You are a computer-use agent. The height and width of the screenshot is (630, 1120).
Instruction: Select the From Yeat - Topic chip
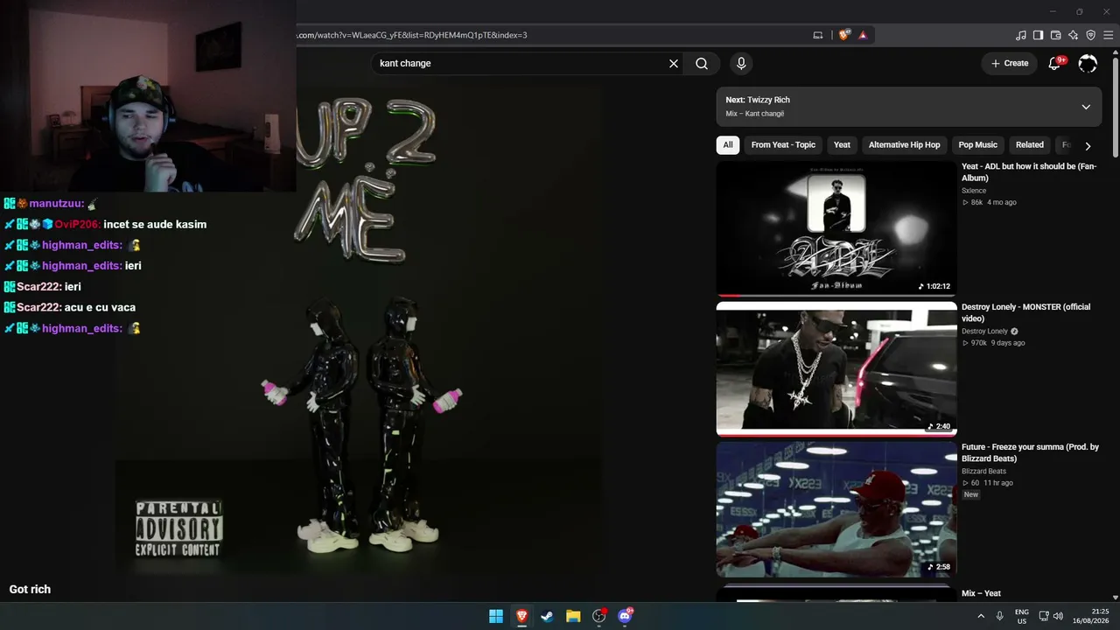(x=783, y=145)
